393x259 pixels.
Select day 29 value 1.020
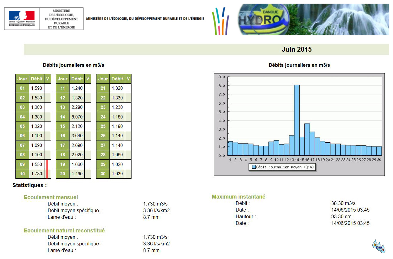pos(117,164)
